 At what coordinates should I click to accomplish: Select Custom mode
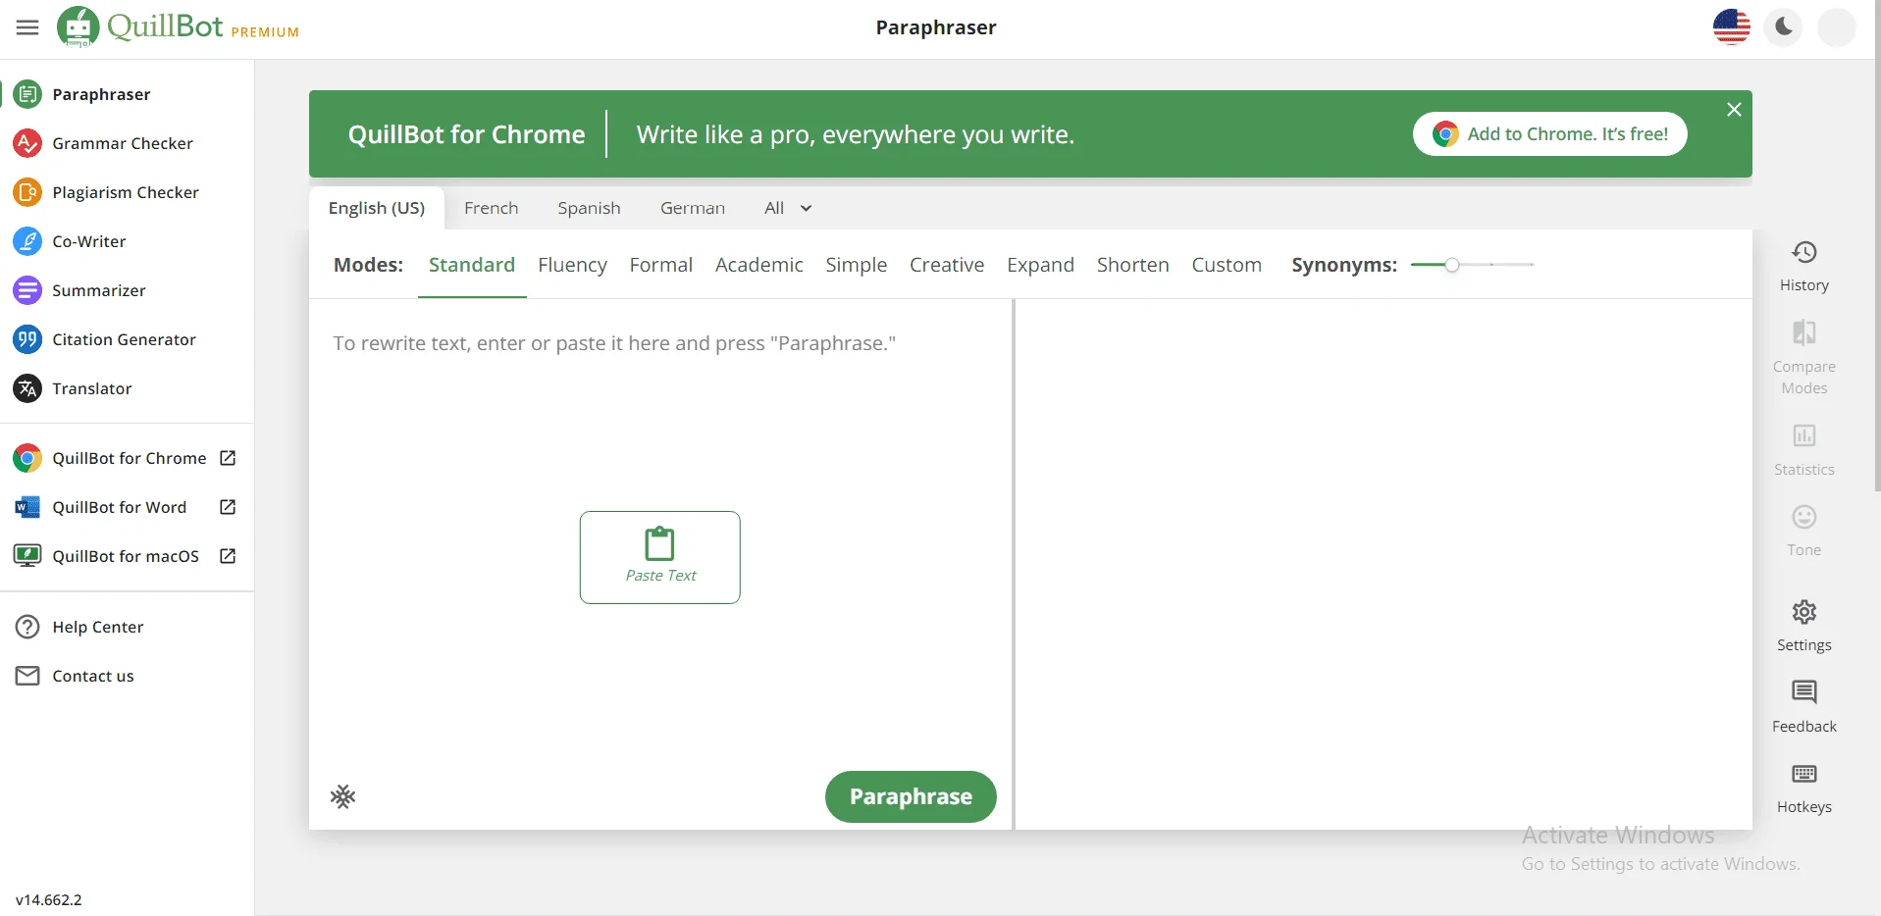(x=1227, y=265)
